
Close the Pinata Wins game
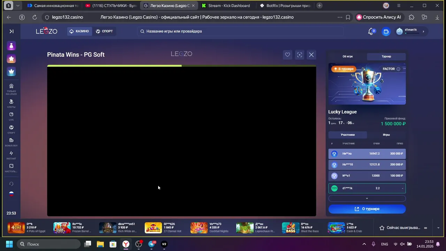[311, 55]
